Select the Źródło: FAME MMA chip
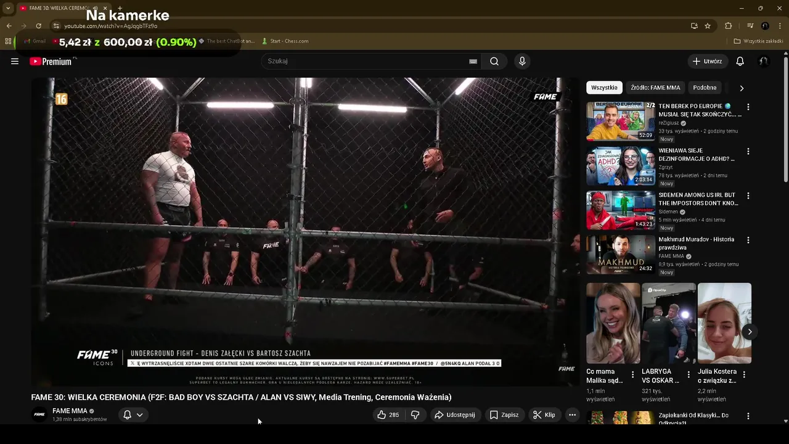 [x=655, y=88]
